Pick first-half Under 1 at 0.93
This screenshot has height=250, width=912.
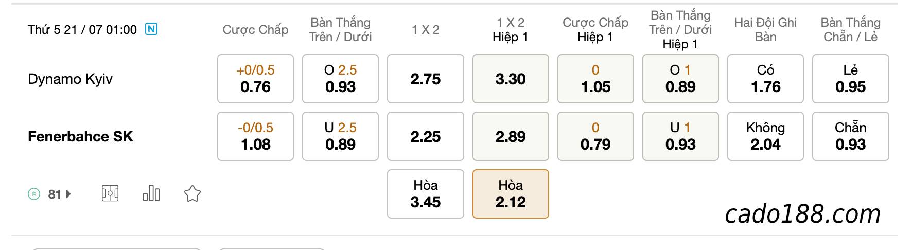pyautogui.click(x=680, y=136)
